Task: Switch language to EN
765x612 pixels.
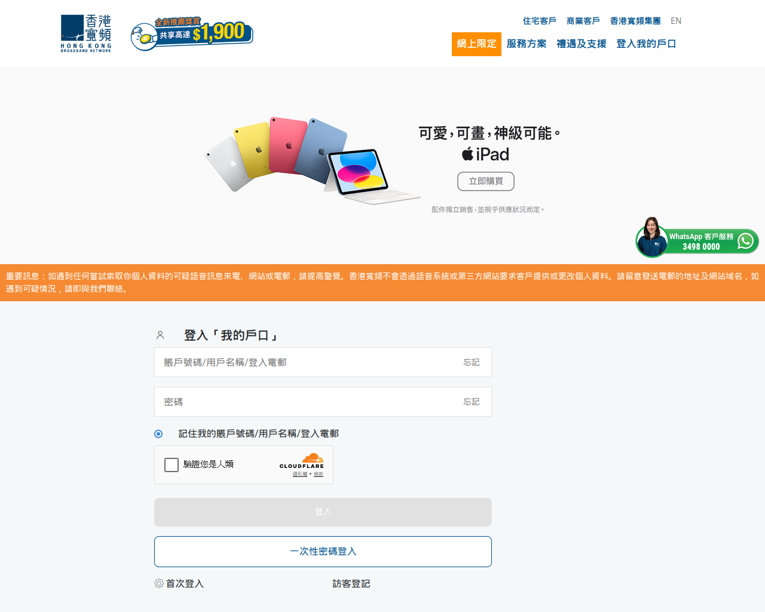Action: tap(676, 21)
